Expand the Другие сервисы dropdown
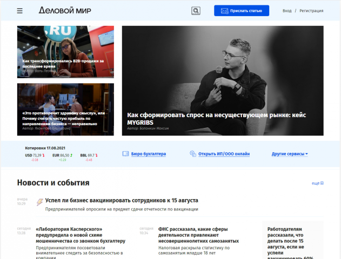This screenshot has width=341, height=259. [x=290, y=154]
